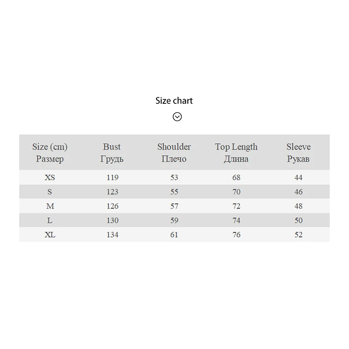Click the Size chart heading
The height and width of the screenshot is (349, 349).
[x=174, y=101]
